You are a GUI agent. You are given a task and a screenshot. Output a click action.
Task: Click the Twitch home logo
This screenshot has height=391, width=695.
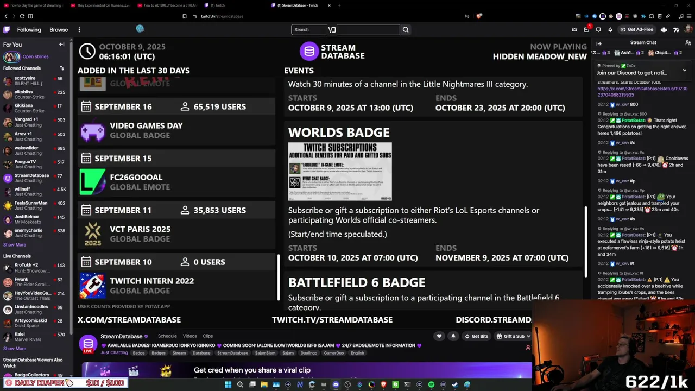coord(7,30)
